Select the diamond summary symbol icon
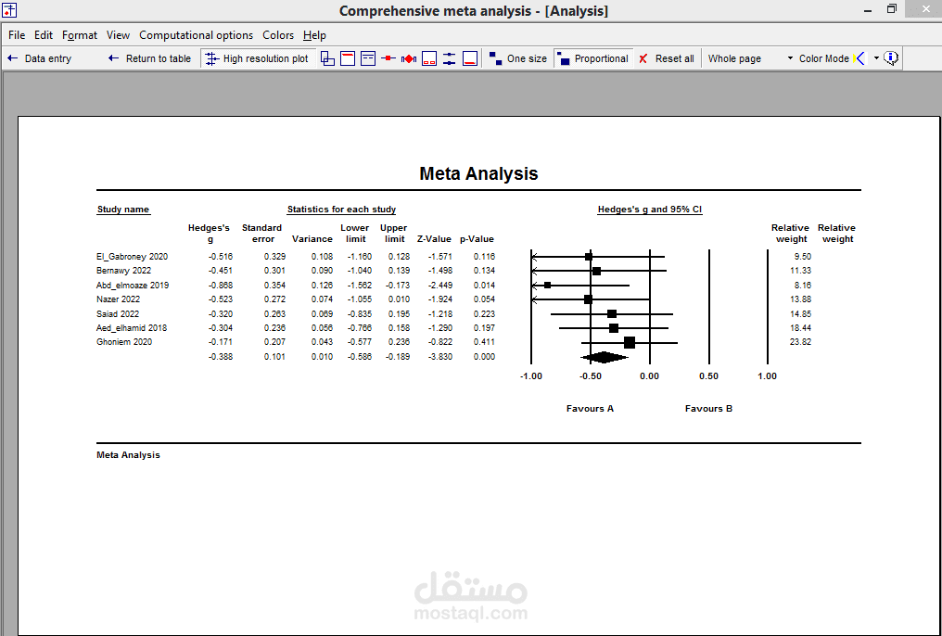Screen dimensions: 942x636 [408, 57]
